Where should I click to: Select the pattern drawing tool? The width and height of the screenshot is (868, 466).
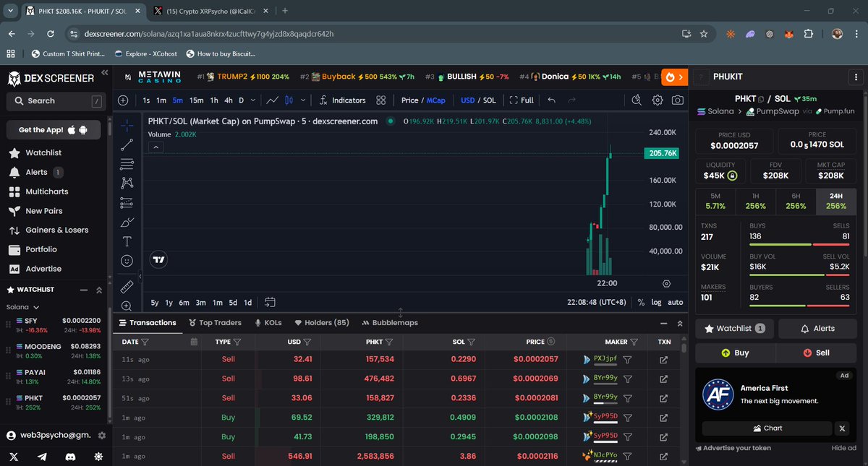[x=127, y=183]
